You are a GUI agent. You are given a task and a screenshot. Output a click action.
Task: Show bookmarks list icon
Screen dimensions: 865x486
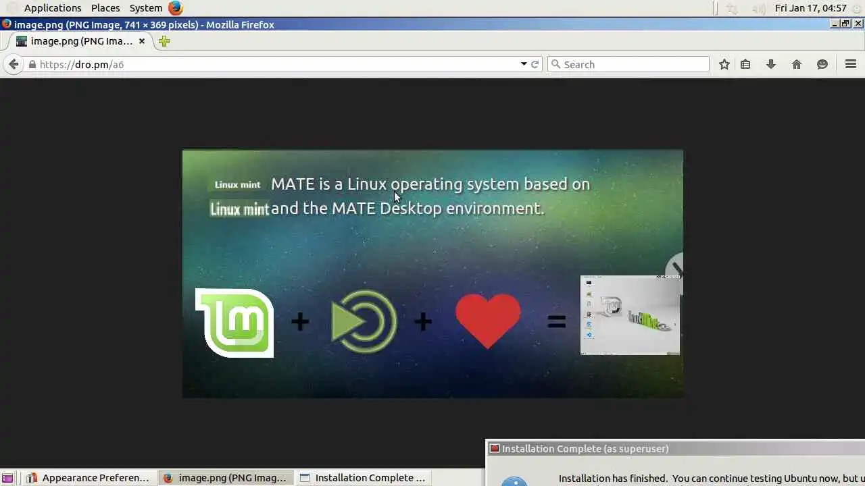pos(745,64)
